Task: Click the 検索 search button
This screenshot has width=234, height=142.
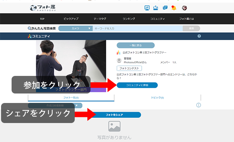Action: tap(192, 28)
